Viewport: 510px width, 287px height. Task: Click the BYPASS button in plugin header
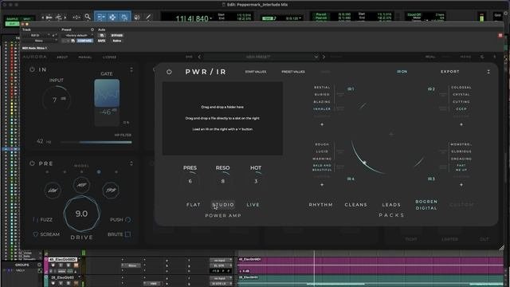(117, 35)
